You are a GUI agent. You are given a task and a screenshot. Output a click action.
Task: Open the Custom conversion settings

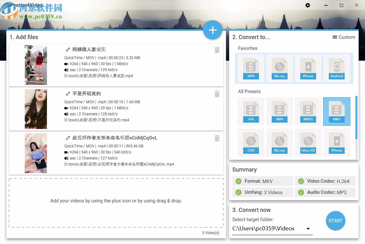[x=344, y=37]
